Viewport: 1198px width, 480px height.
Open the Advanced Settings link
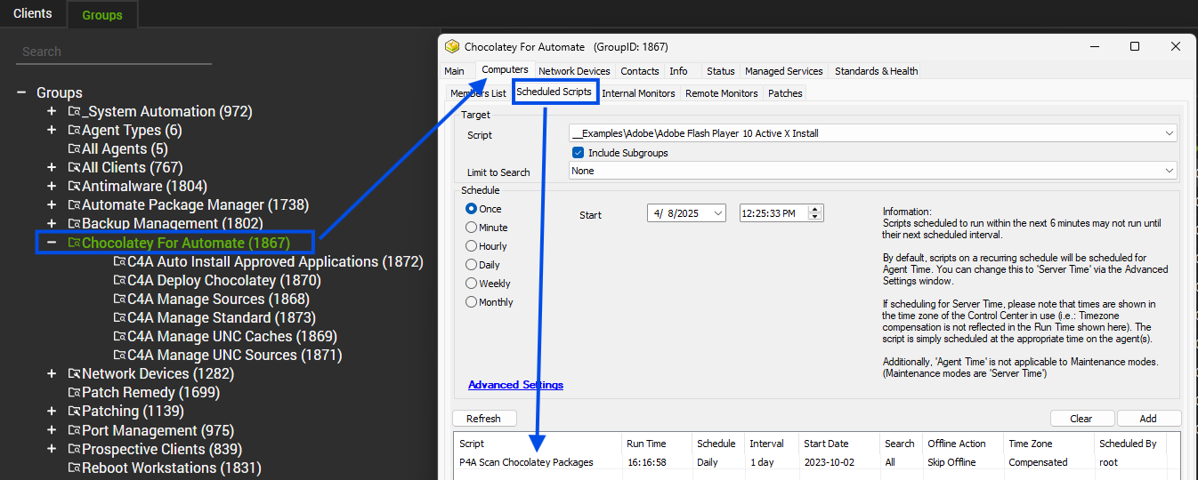pyautogui.click(x=515, y=385)
